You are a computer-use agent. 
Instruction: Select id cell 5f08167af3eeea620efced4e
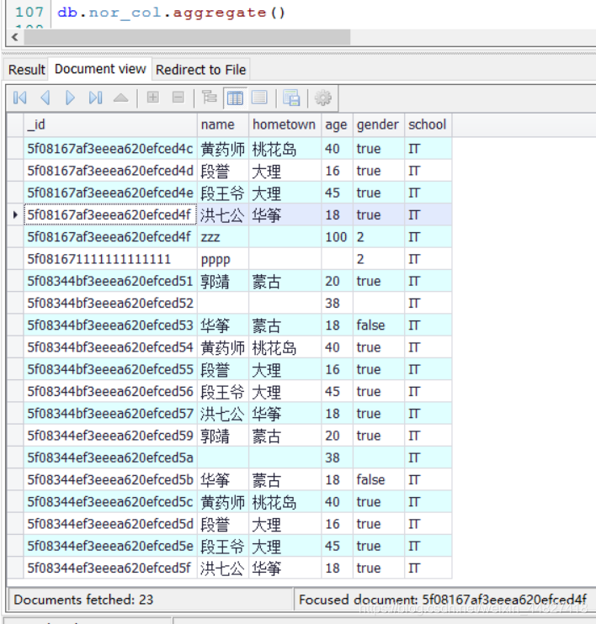tap(110, 193)
